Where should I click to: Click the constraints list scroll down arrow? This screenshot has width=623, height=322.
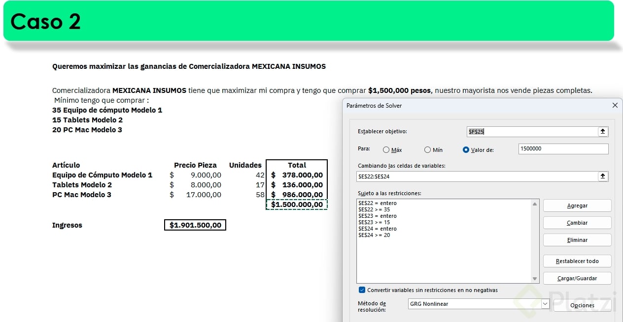click(x=535, y=279)
